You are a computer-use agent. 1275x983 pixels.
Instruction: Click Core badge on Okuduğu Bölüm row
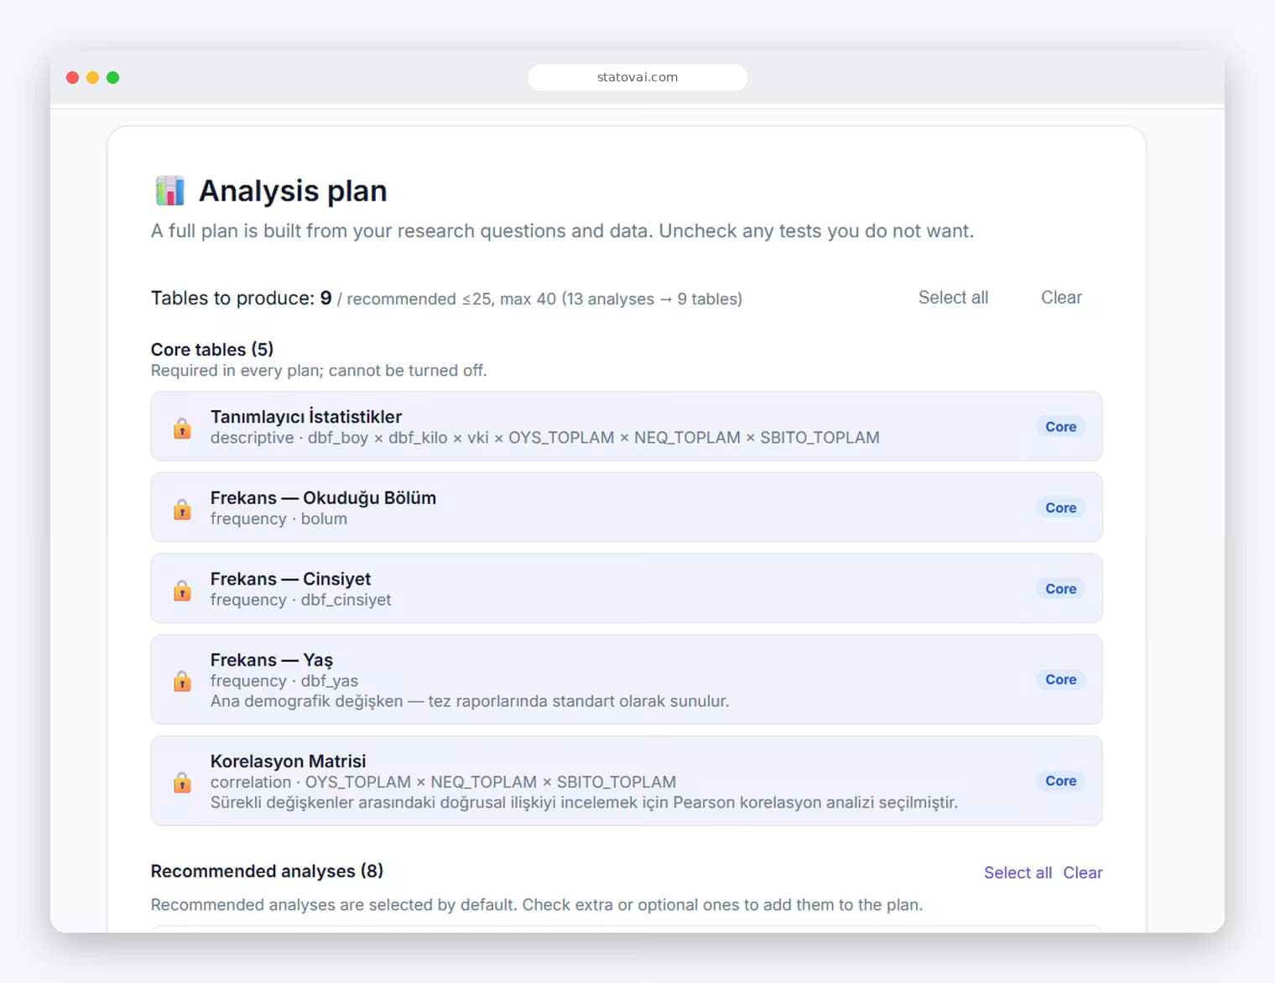(x=1060, y=507)
